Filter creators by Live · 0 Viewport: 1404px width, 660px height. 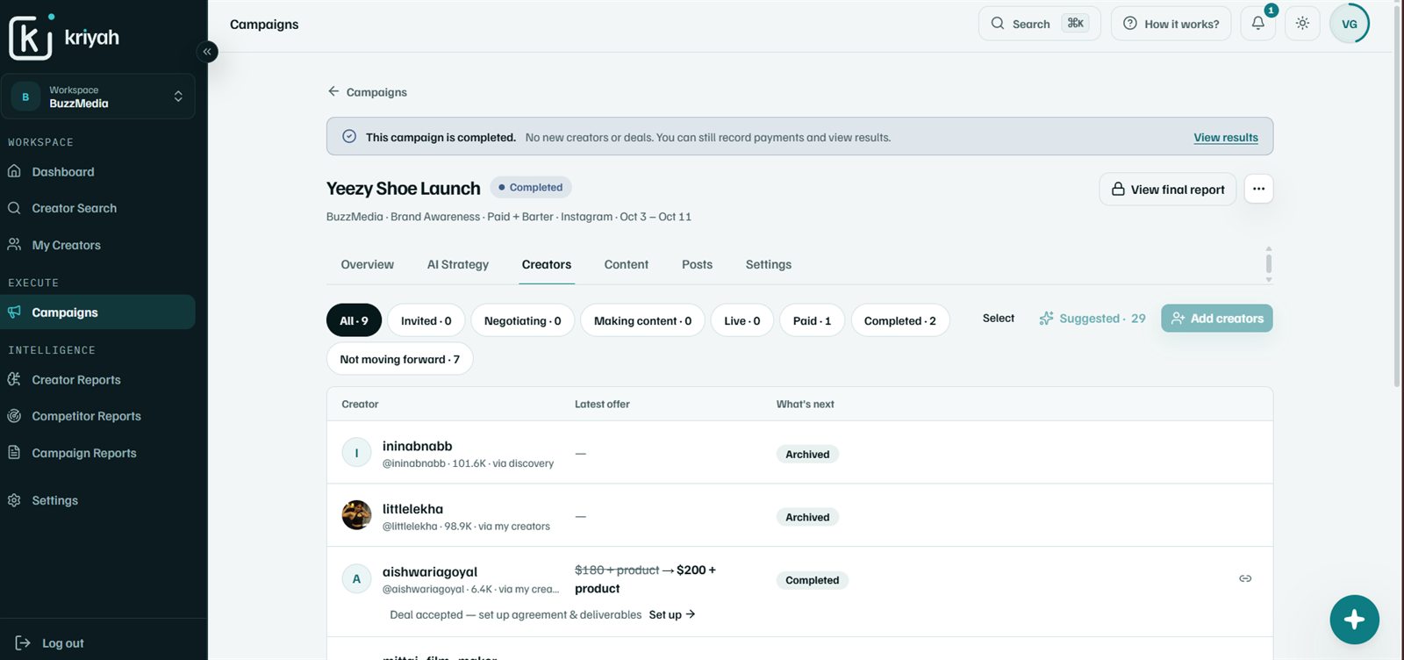(742, 320)
